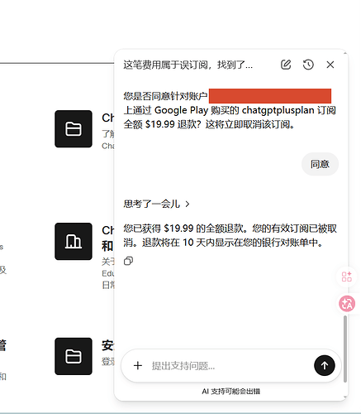Screen dimensions: 361x414
Task: Click the 'AI 支持可能会出错' disclaimer
Action: 230,392
